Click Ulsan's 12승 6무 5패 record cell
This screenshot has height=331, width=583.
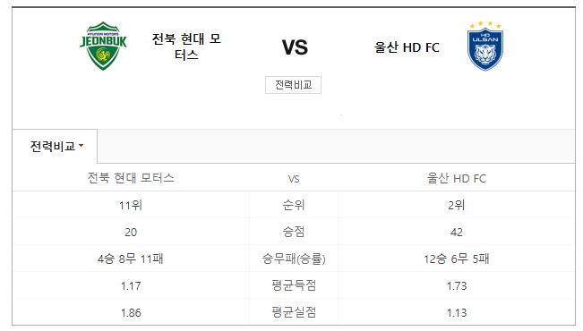[x=456, y=259]
